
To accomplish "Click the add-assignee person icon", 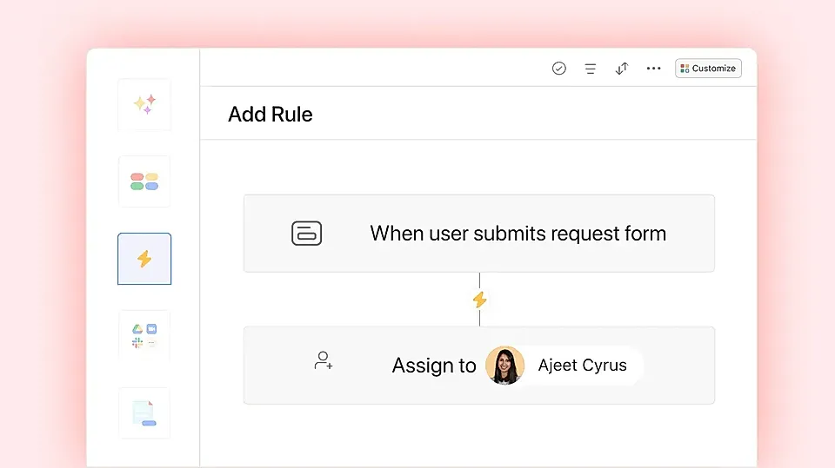I will coord(324,360).
